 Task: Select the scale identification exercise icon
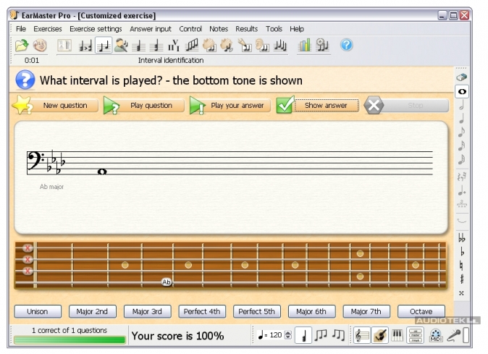pos(192,46)
